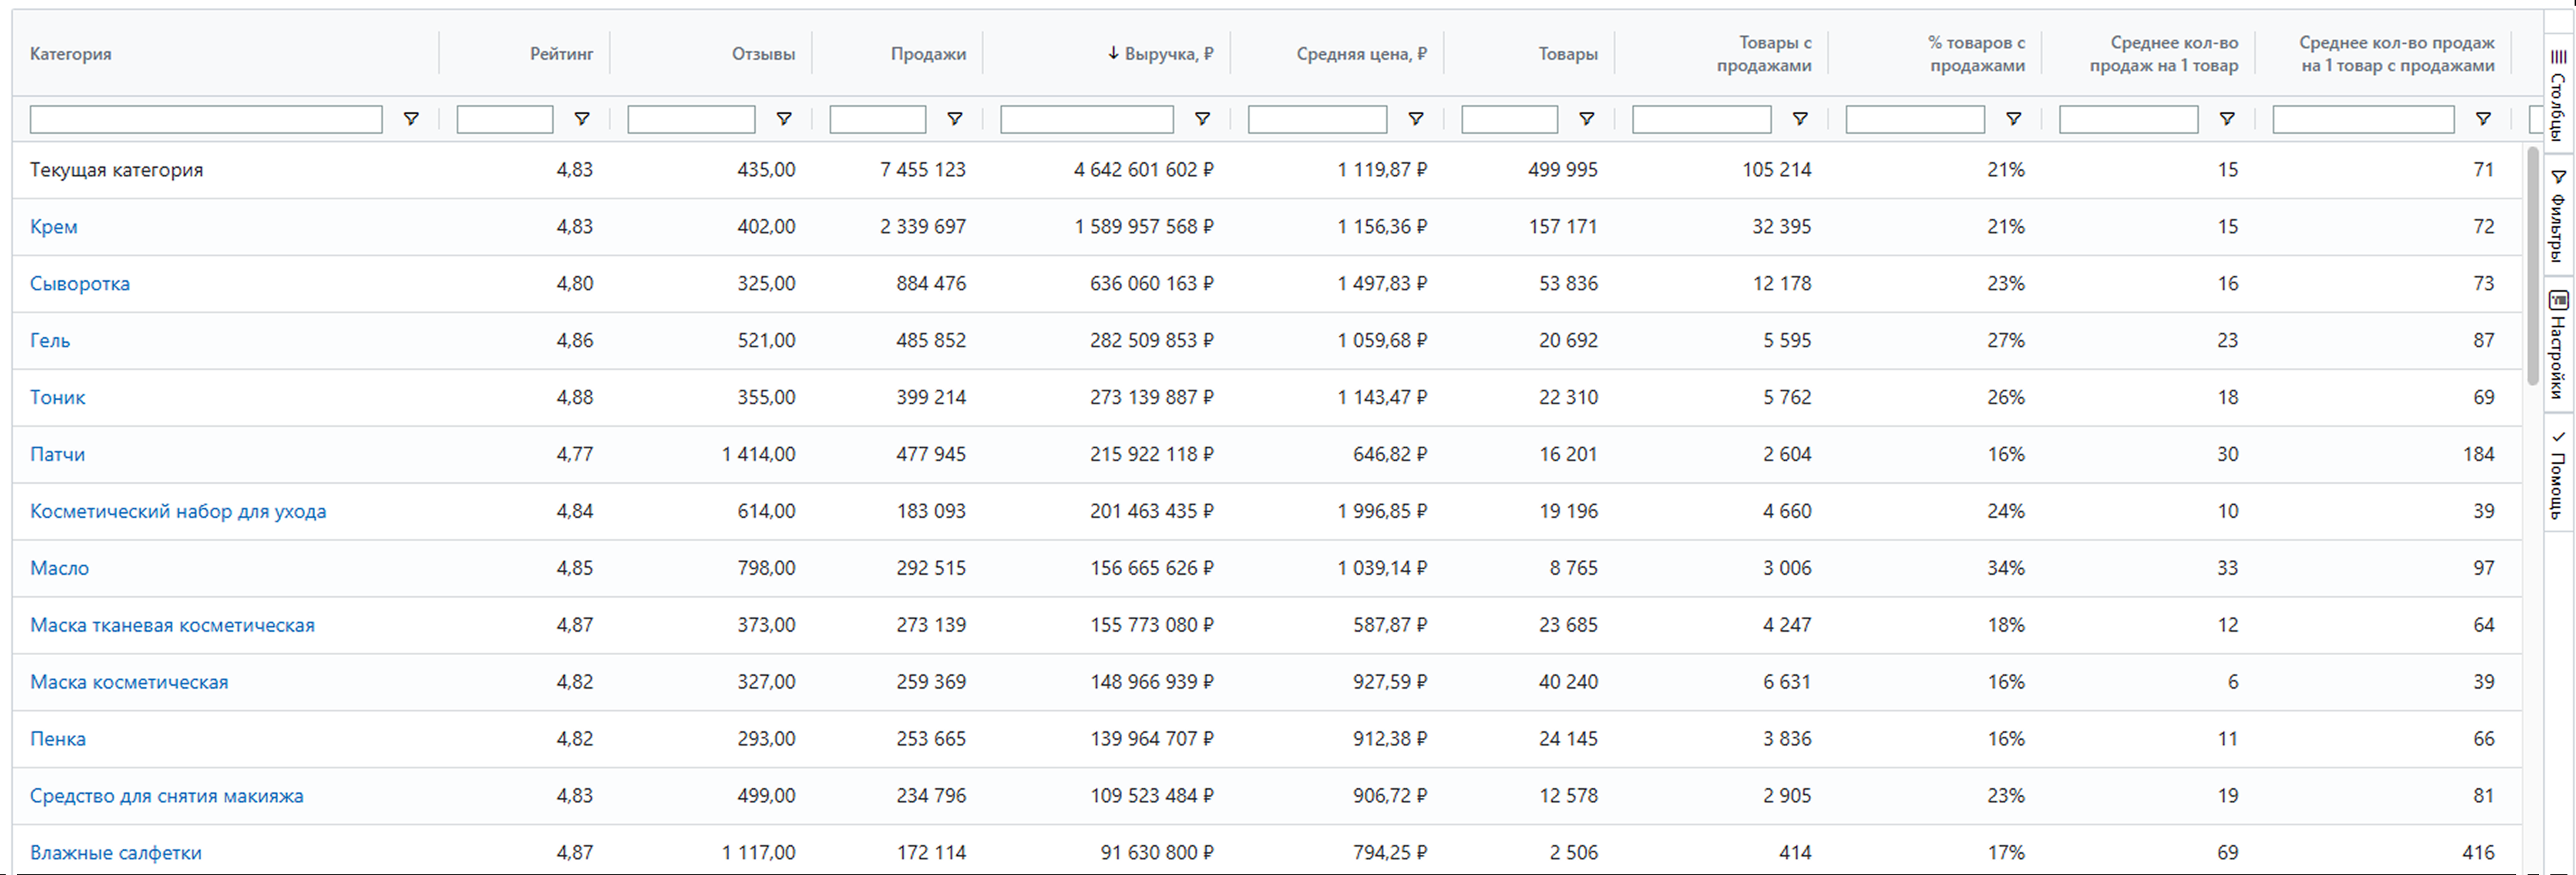Open the Маска косметическая link
This screenshot has height=875, width=2576.
click(129, 683)
